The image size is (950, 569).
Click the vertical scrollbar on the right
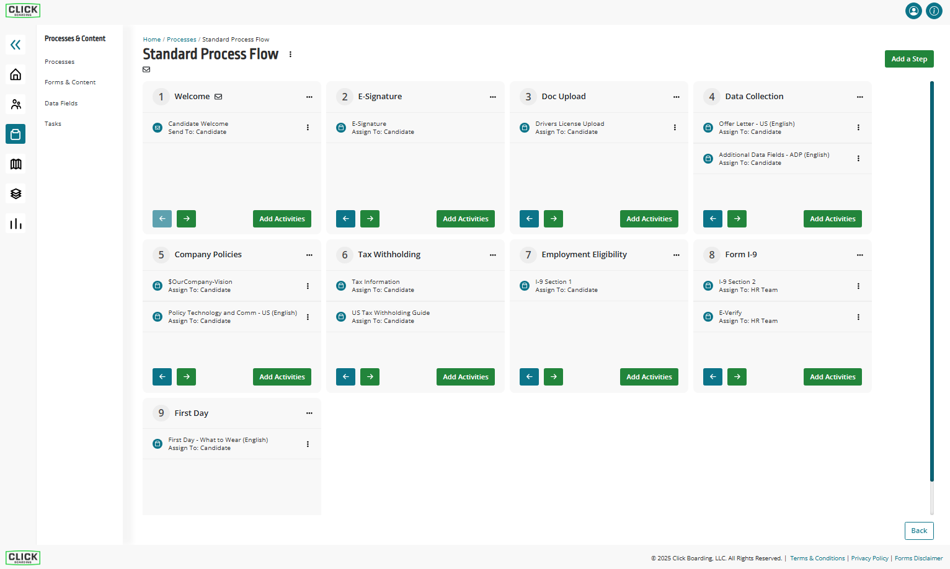(x=931, y=281)
